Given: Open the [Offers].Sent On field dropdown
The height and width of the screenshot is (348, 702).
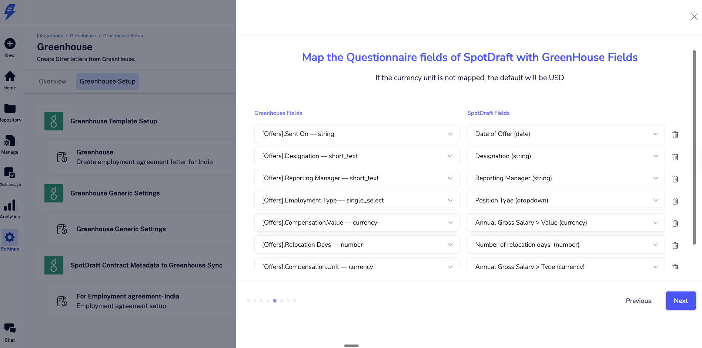Looking at the screenshot, I should [357, 134].
